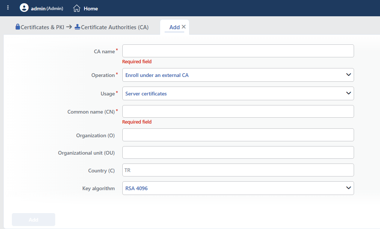Screen dimensions: 380x229
Task: Click the CA name label
Action: pos(104,51)
